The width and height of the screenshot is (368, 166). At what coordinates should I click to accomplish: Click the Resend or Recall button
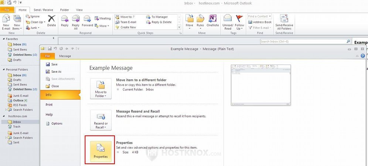pos(101,120)
